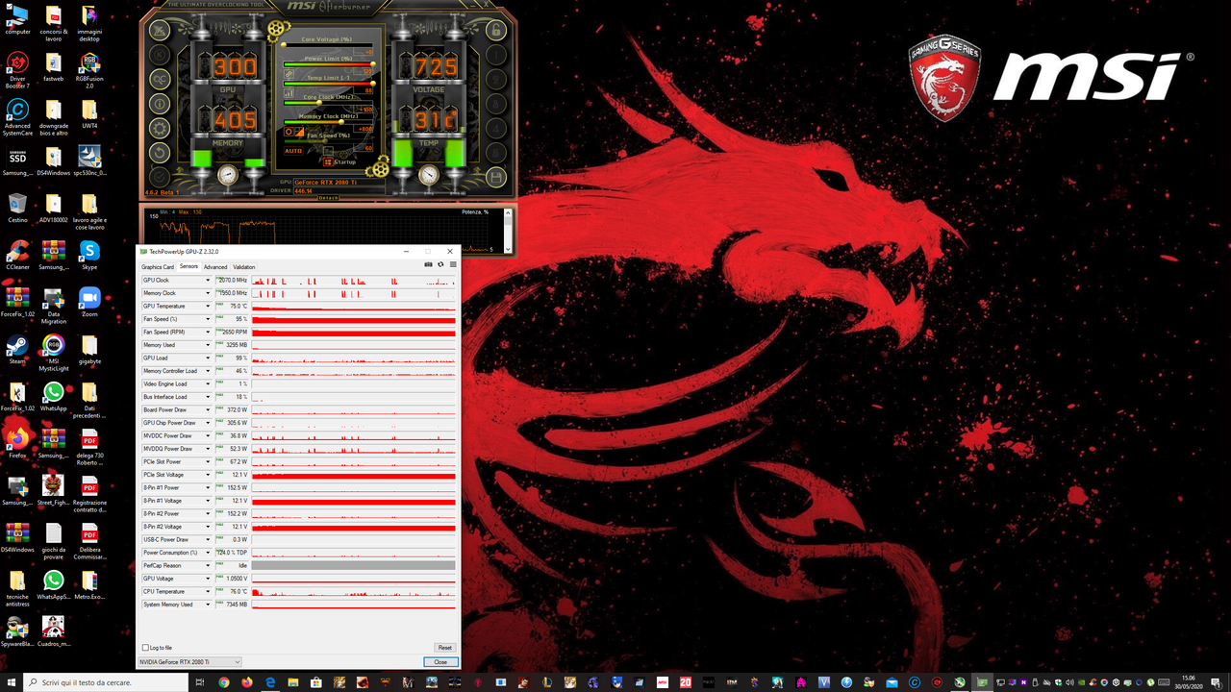1231x692 pixels.
Task: Click the MSI dragon logo button in Afterburner
Action: click(x=160, y=30)
